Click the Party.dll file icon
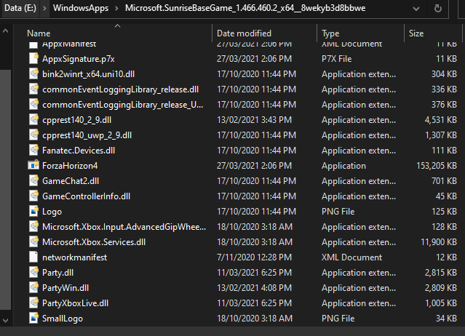This screenshot has height=336, width=465. point(33,272)
